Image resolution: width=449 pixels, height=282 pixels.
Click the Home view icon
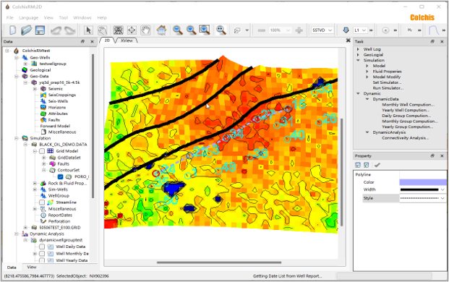click(x=161, y=30)
